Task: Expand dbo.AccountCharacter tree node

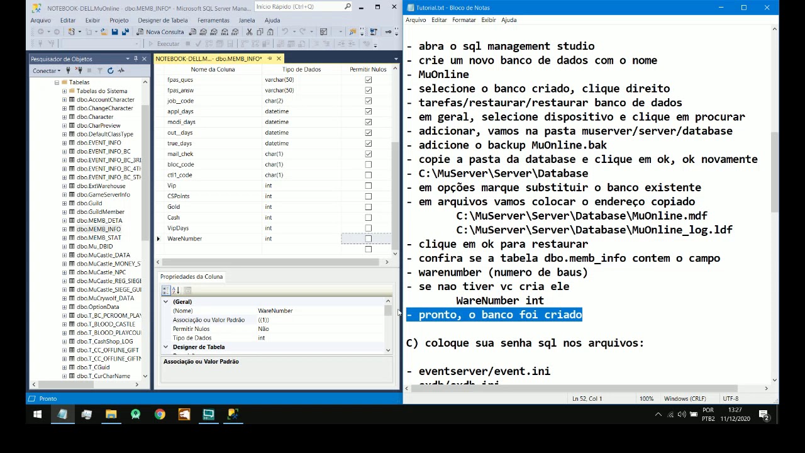Action: (64, 100)
